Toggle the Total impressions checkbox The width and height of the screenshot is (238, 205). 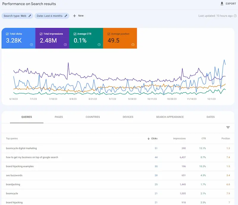(x=41, y=34)
